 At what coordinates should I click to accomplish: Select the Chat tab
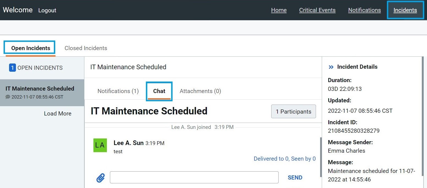tap(159, 91)
